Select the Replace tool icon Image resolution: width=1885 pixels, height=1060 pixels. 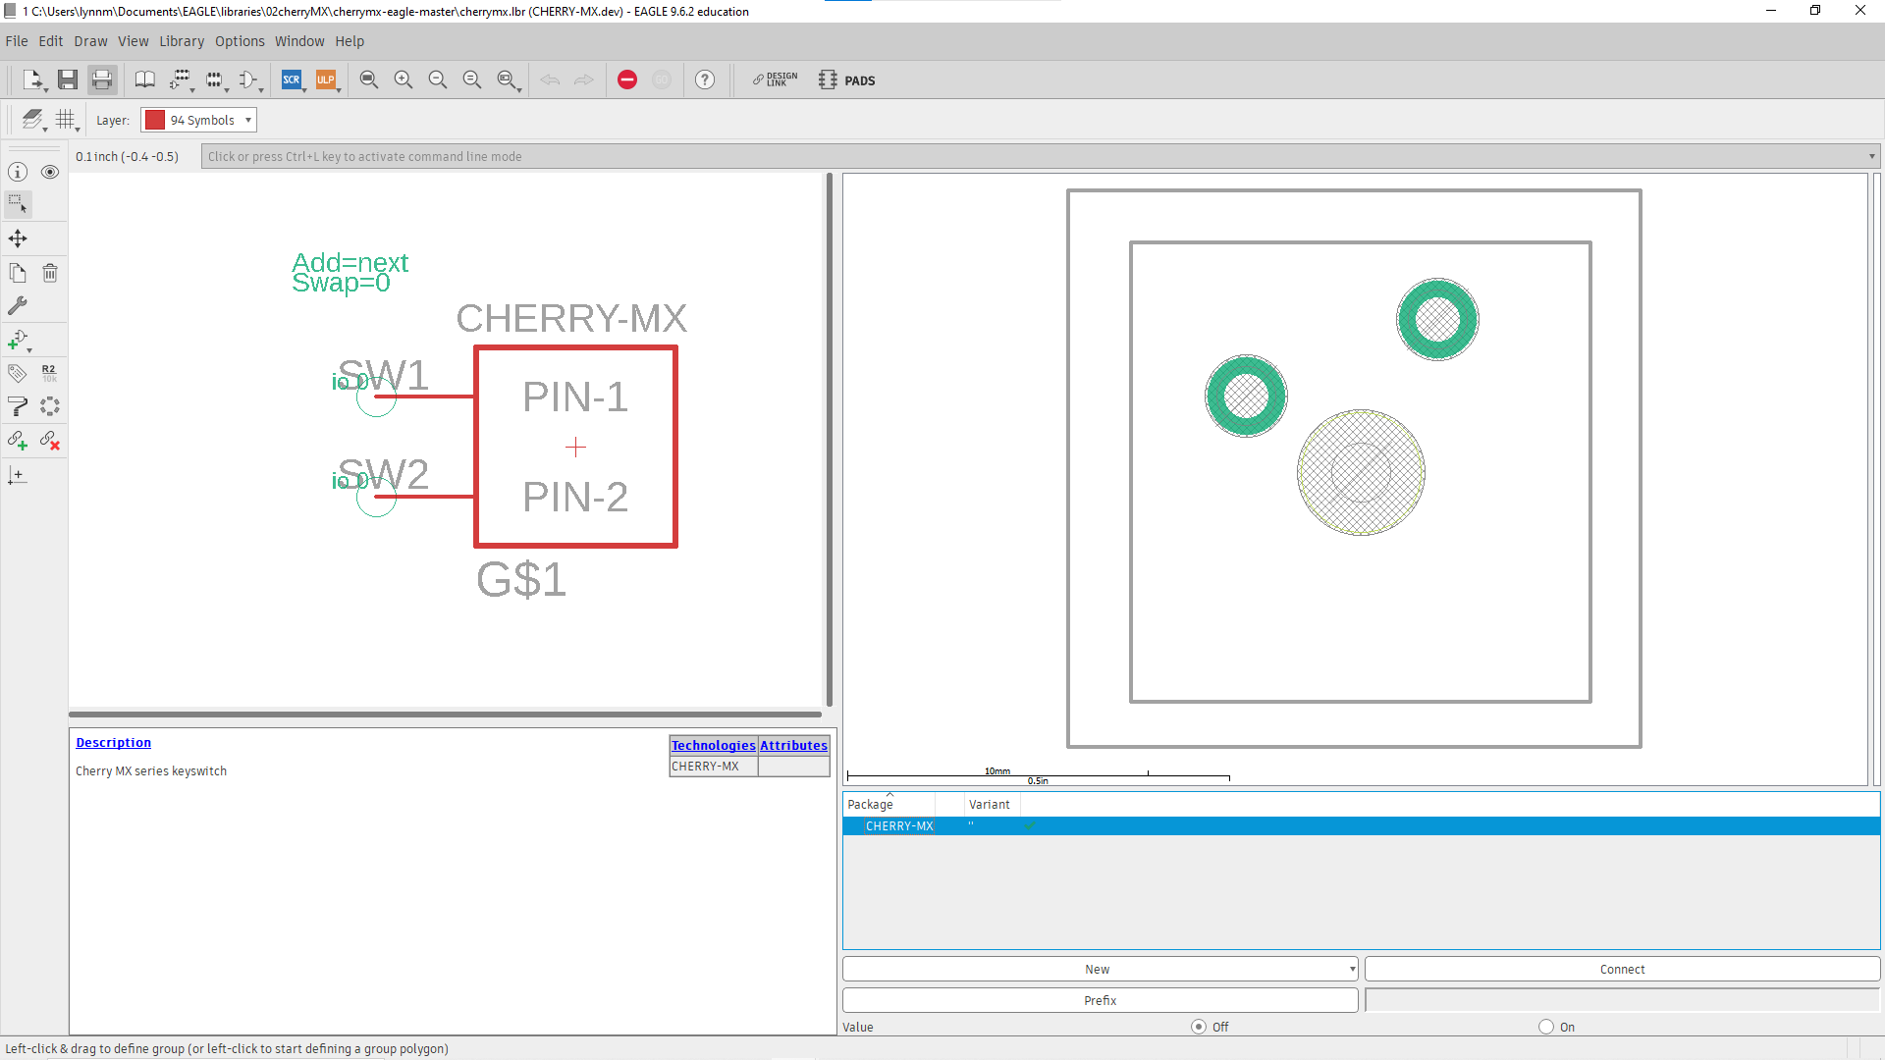(x=50, y=406)
